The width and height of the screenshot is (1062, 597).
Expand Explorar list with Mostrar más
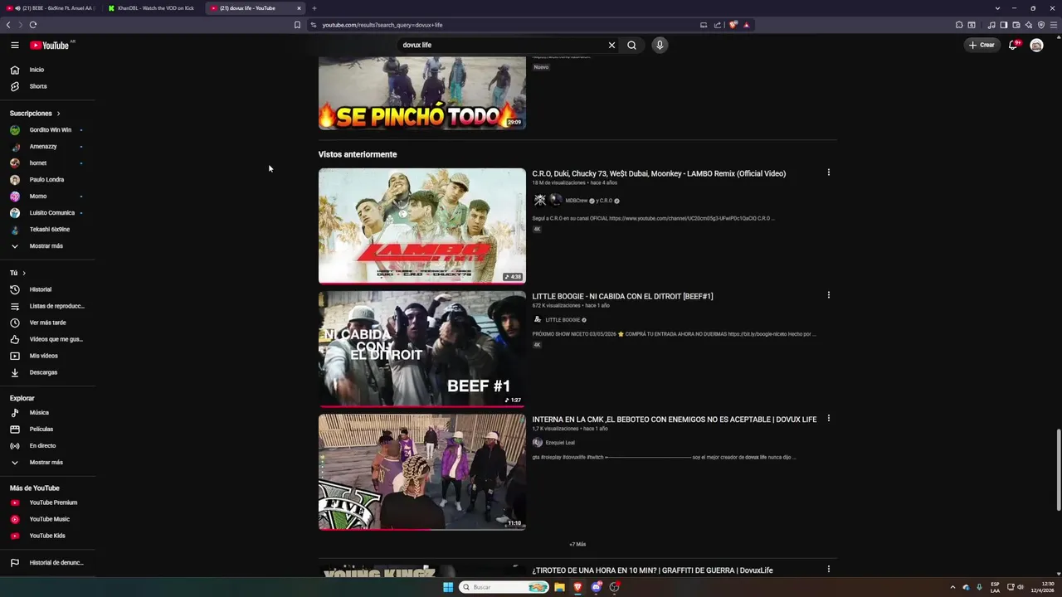tap(47, 463)
